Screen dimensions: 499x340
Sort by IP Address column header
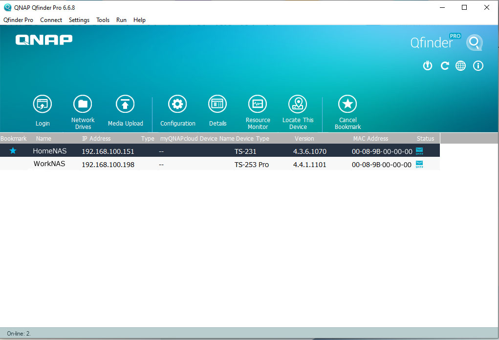(x=96, y=139)
